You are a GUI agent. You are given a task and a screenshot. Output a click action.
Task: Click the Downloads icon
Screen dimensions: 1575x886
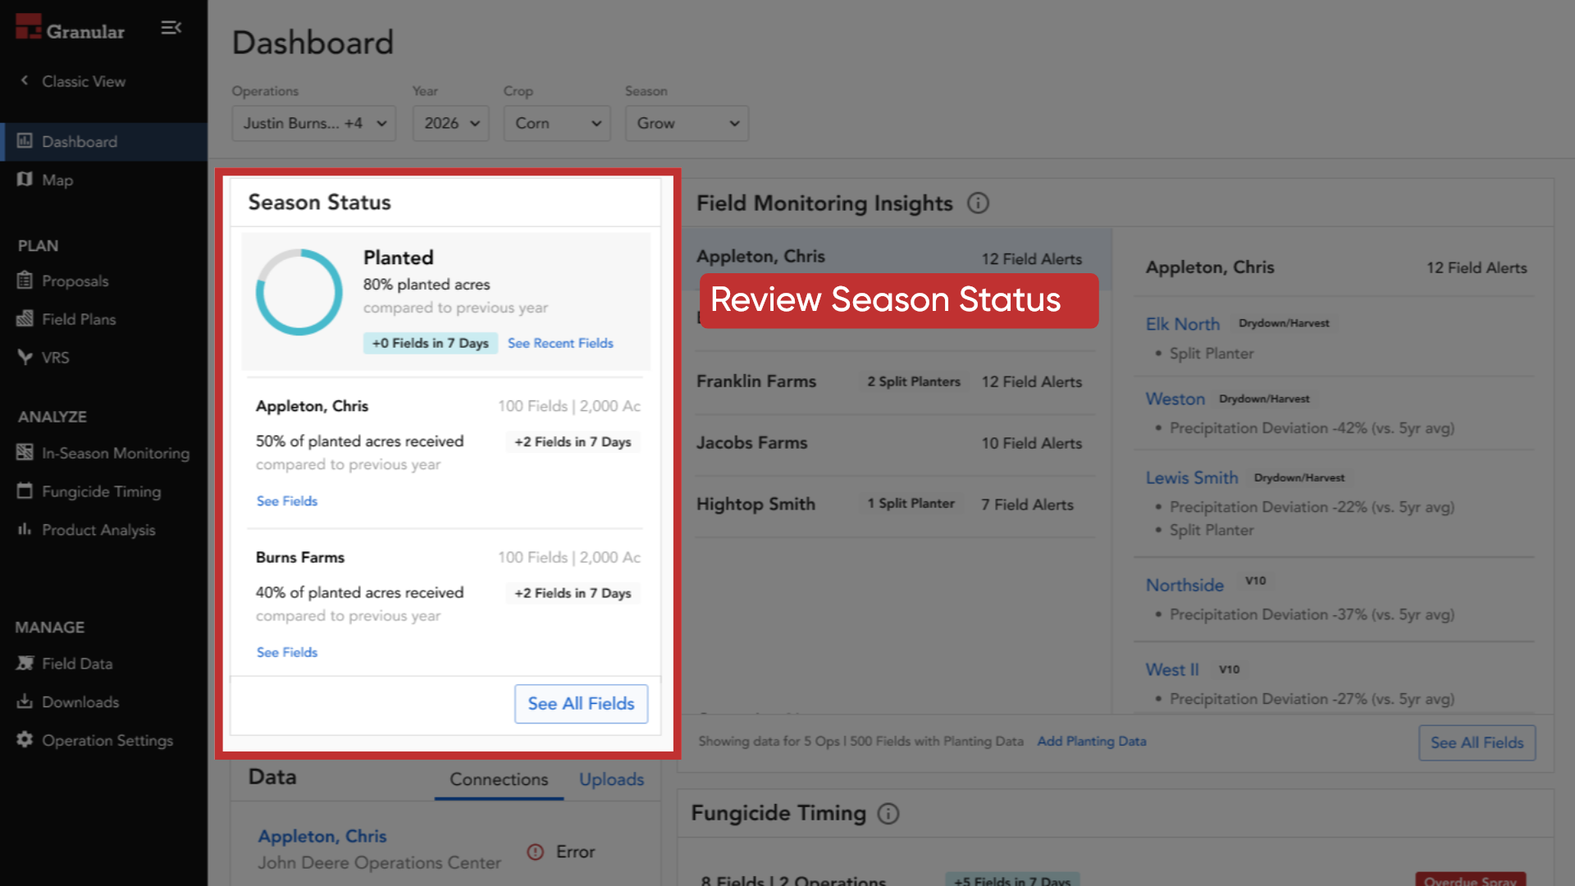click(25, 701)
